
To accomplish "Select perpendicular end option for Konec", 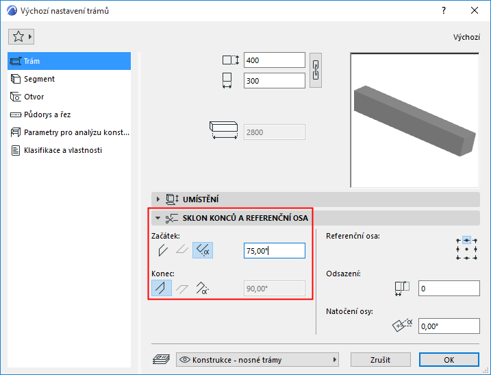I will pyautogui.click(x=162, y=288).
